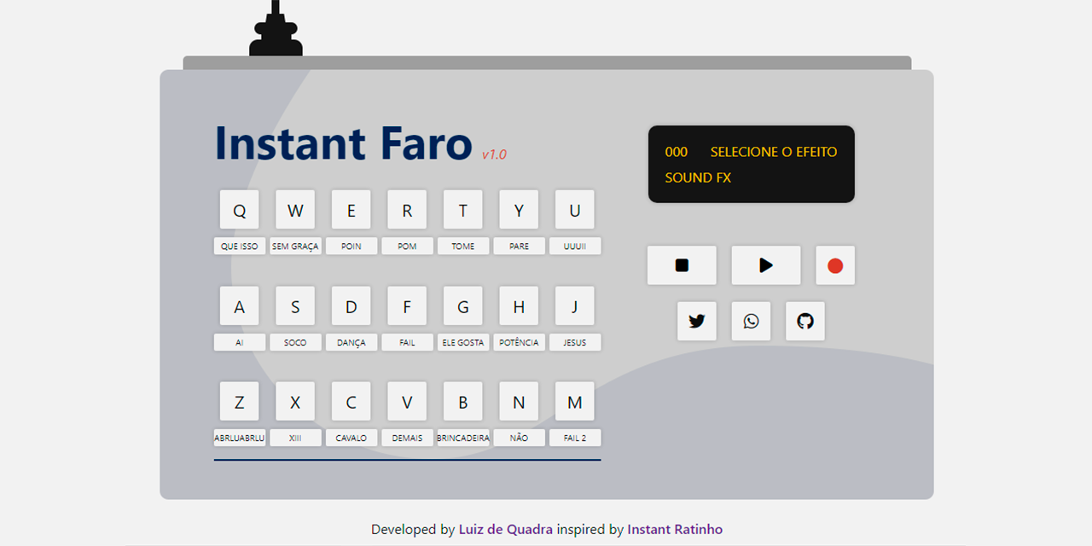Trigger the POTÊNCIA sound on key H
1092x546 pixels.
tap(519, 305)
